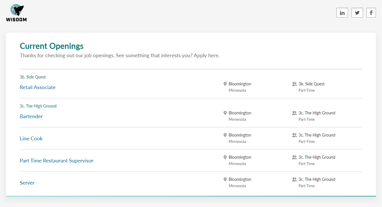Open the Retail Associate job listing
382x207 pixels.
(38, 87)
